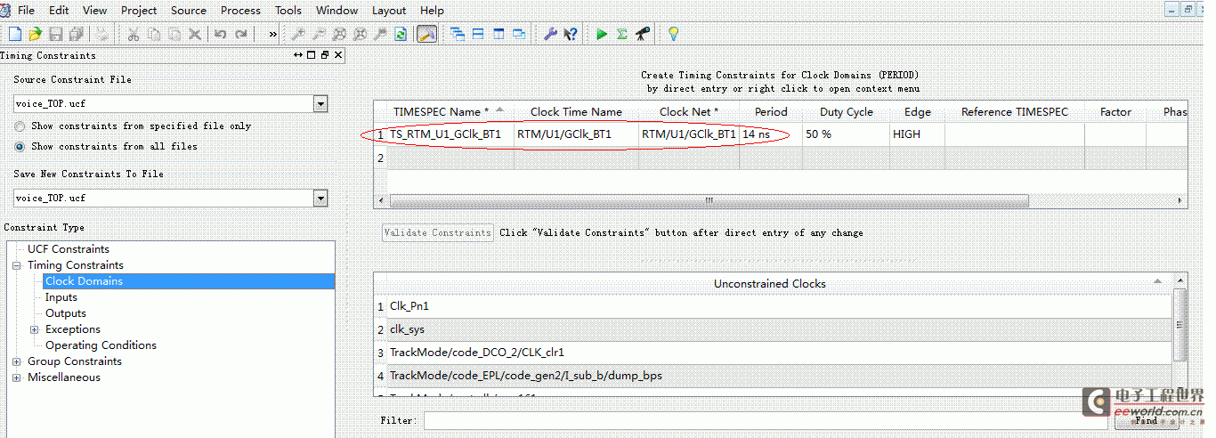
Task: Click the Validate Constraints button
Action: (x=437, y=232)
